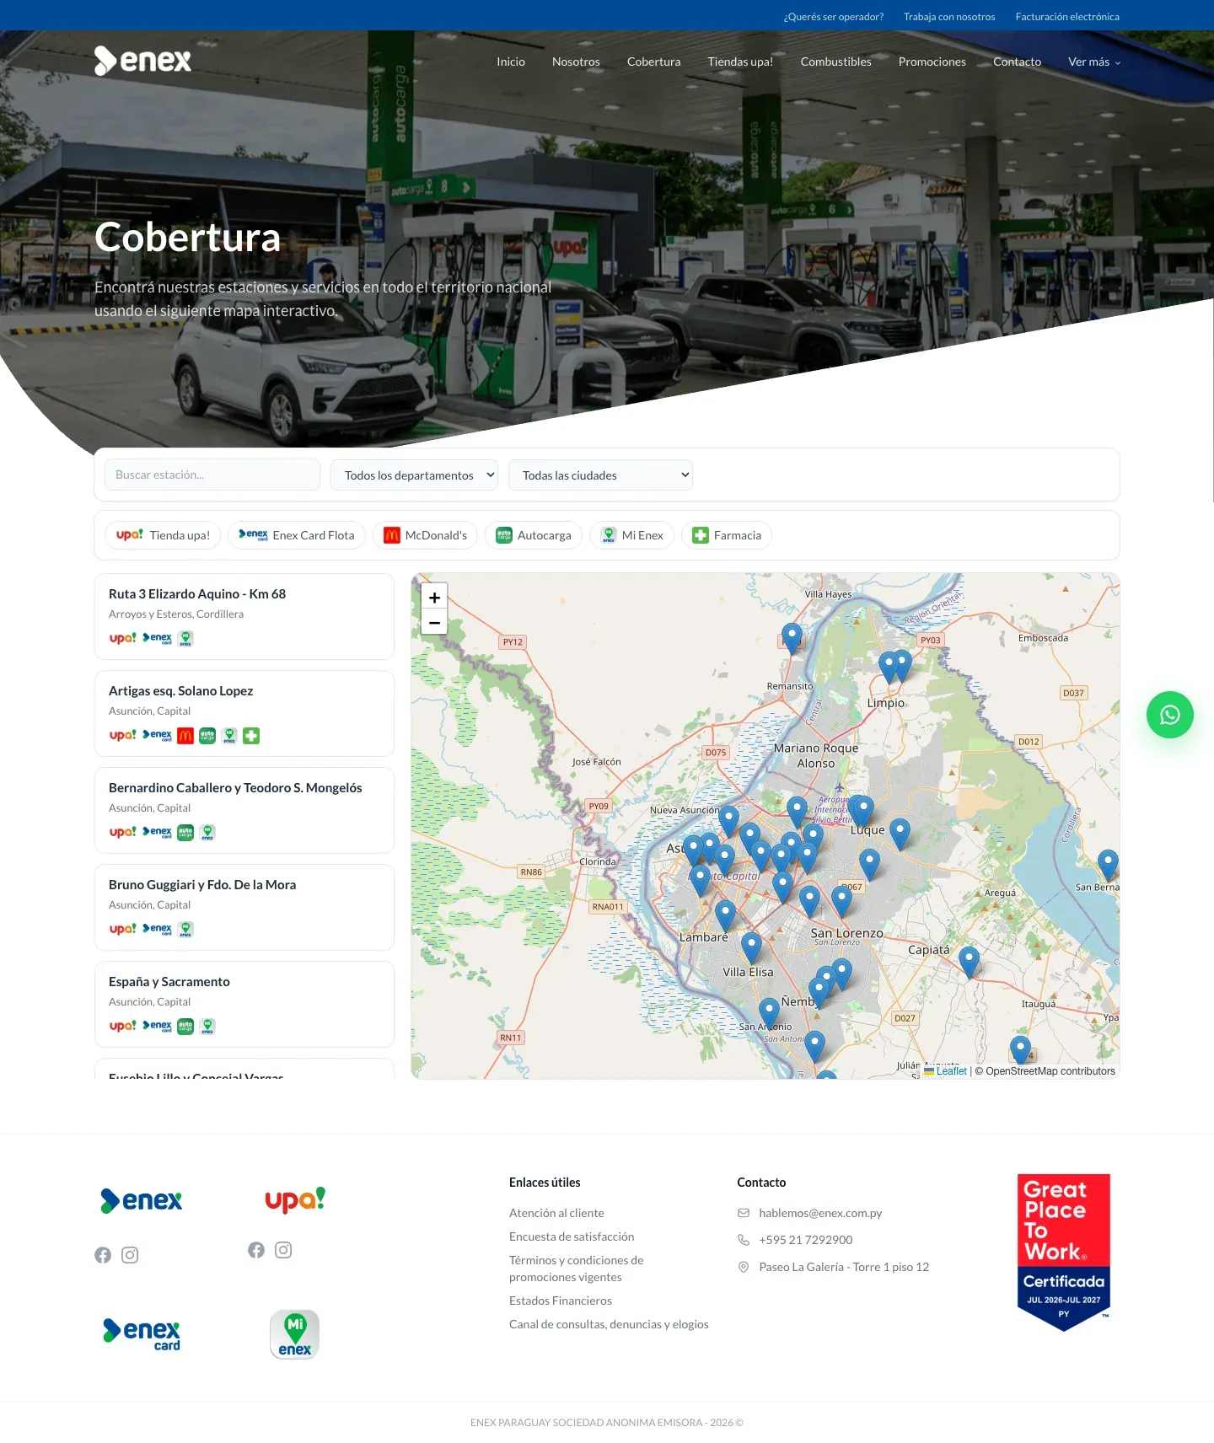
Task: Click the upa! logo in footer
Action: tap(295, 1199)
